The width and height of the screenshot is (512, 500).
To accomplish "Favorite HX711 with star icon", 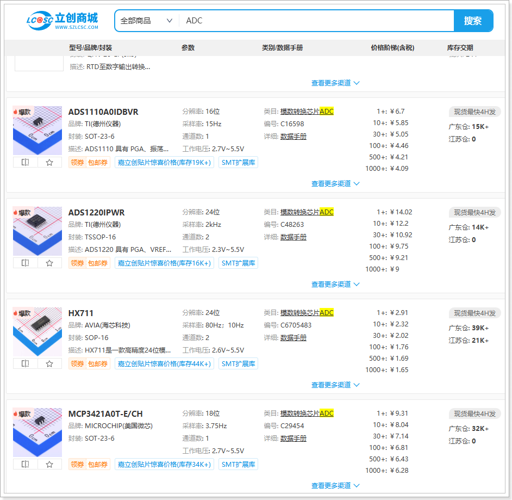I will pos(49,364).
